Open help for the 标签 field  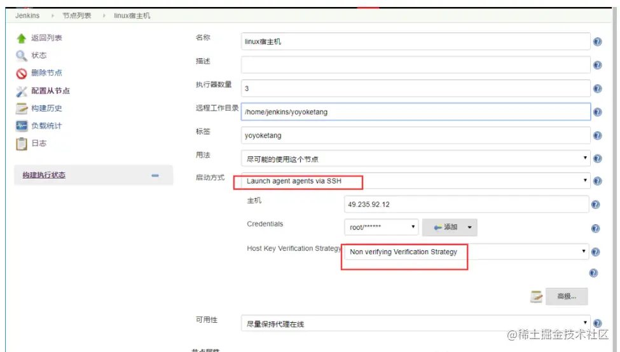pos(598,135)
